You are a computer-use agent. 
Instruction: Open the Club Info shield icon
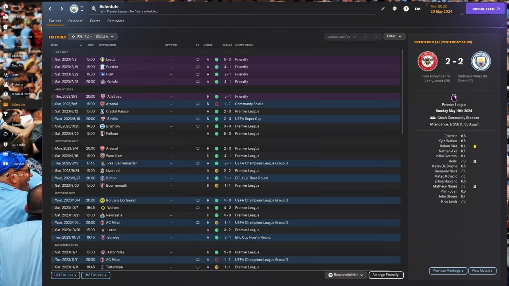coord(6,145)
